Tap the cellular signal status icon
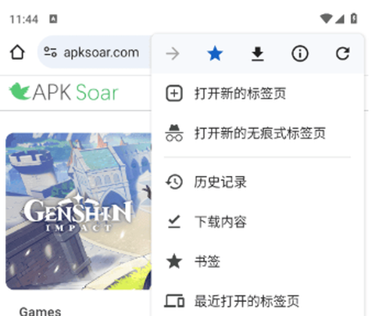The height and width of the screenshot is (316, 375). click(340, 19)
